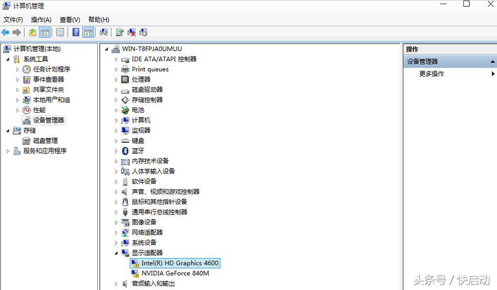Image resolution: width=497 pixels, height=290 pixels.
Task: Minimize the 计算机管理 window
Action: coord(443,4)
